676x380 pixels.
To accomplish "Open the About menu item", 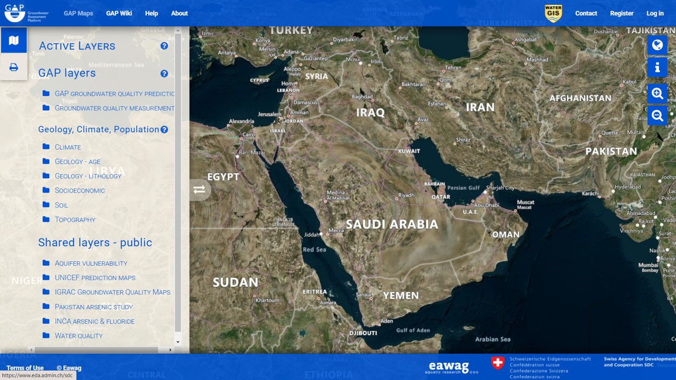I will pos(180,13).
